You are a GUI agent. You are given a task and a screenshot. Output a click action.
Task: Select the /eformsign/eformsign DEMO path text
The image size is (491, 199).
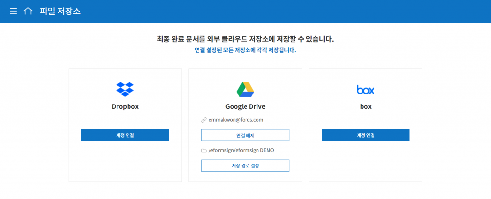(241, 151)
